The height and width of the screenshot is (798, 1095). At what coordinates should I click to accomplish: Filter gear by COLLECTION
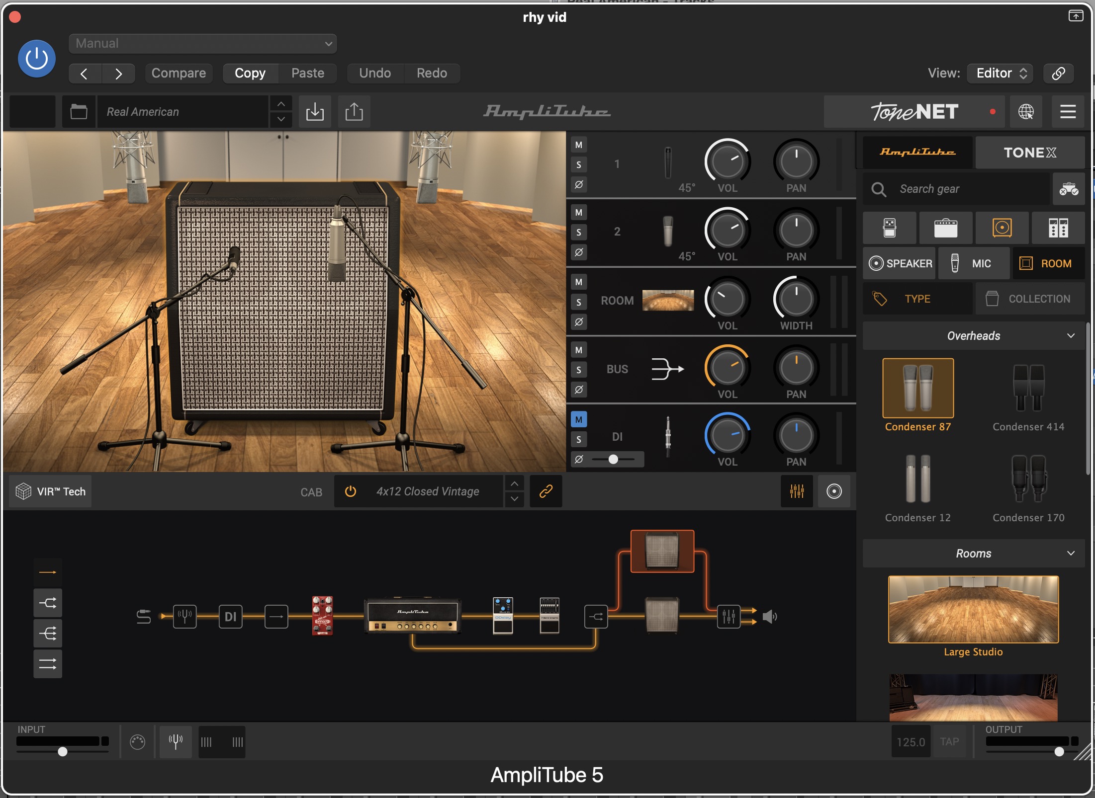(x=1030, y=299)
